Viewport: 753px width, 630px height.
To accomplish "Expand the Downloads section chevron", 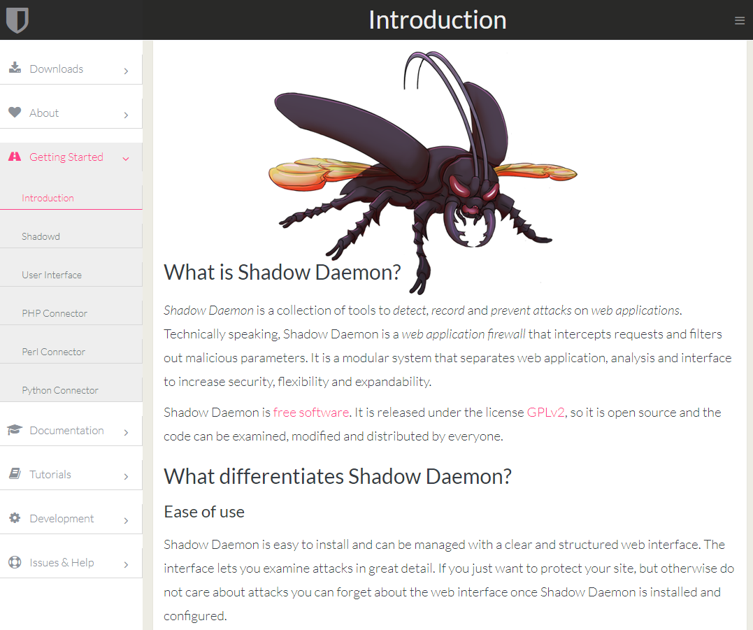I will [126, 71].
